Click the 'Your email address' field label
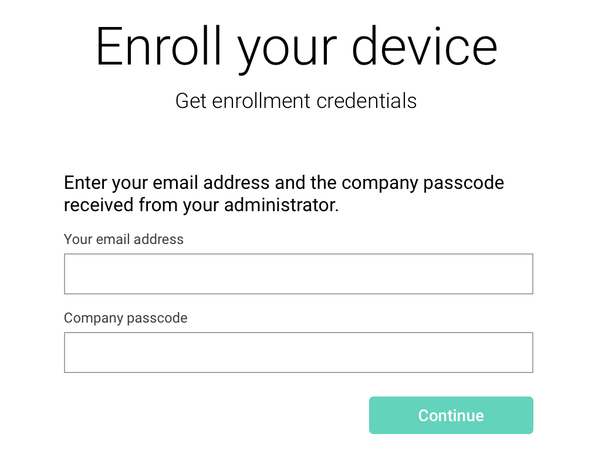 tap(123, 239)
